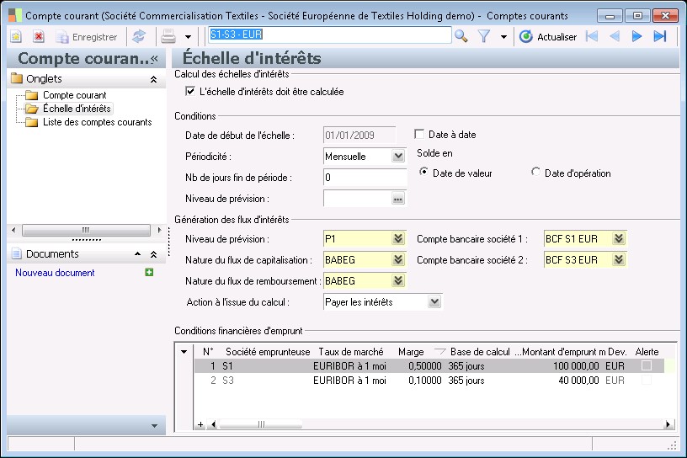Go to the next record arrow
Image resolution: width=687 pixels, height=458 pixels.
pos(636,36)
